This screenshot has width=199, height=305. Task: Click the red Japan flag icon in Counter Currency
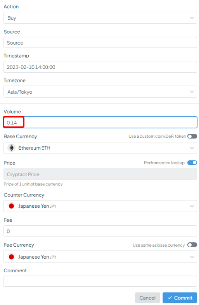coord(12,206)
